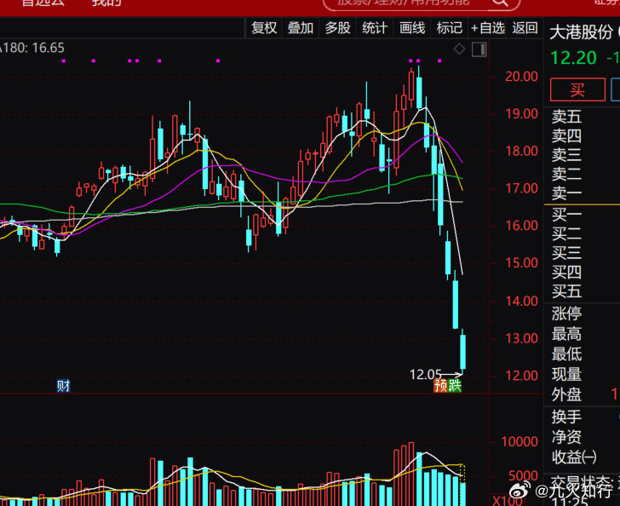Click the 净资 net assets label
The image size is (620, 506).
coord(566,437)
